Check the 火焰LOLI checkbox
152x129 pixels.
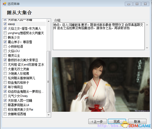click(5, 51)
